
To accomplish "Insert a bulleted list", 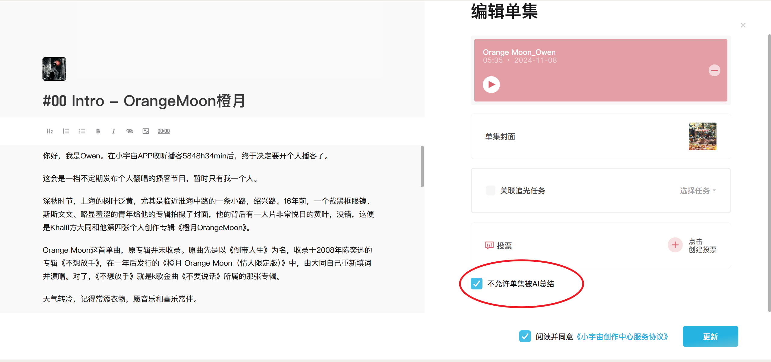I will click(82, 131).
